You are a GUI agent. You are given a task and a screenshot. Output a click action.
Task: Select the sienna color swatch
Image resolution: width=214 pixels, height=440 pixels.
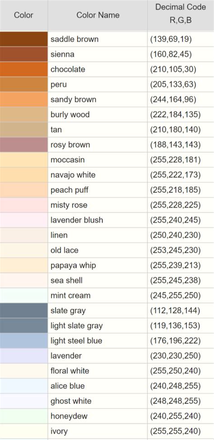[23, 54]
